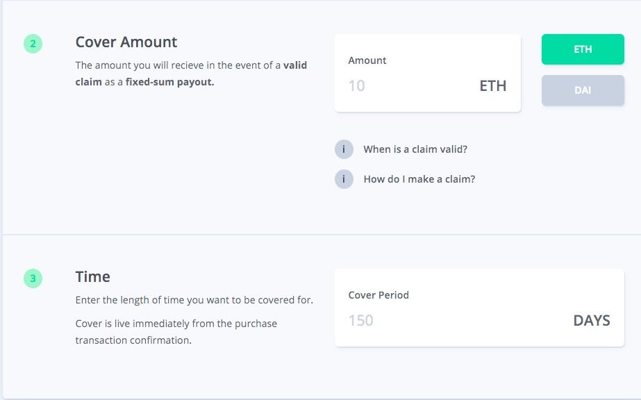Click the "Enter the length of time" description line
641x400 pixels.
coord(194,300)
